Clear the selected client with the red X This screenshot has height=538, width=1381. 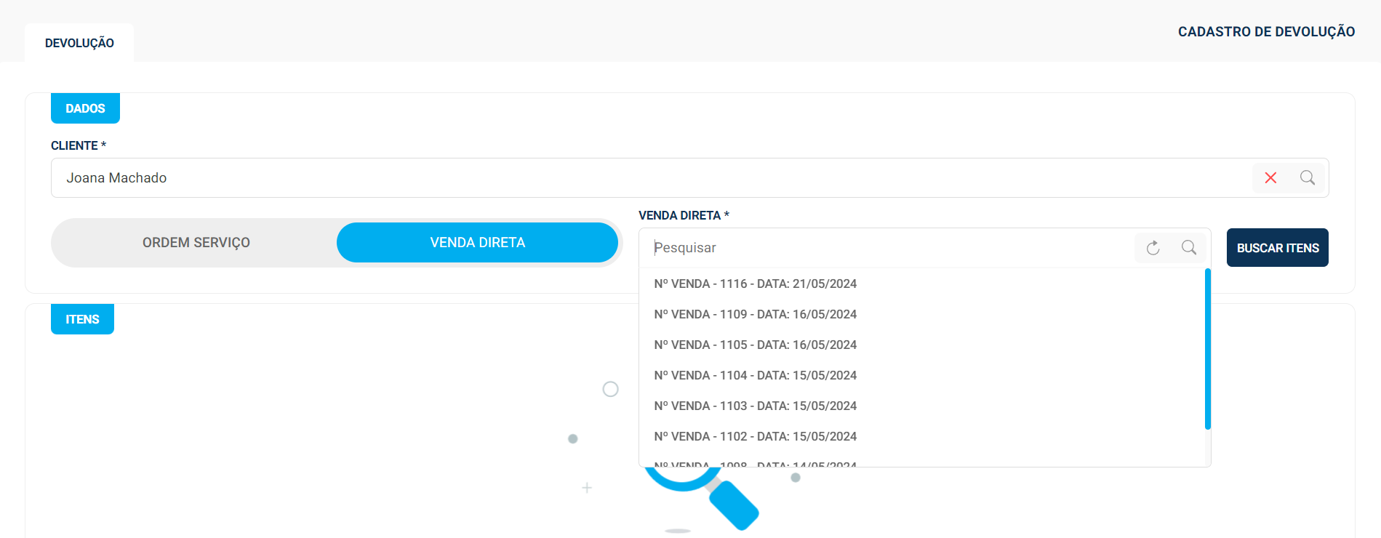[x=1270, y=178]
